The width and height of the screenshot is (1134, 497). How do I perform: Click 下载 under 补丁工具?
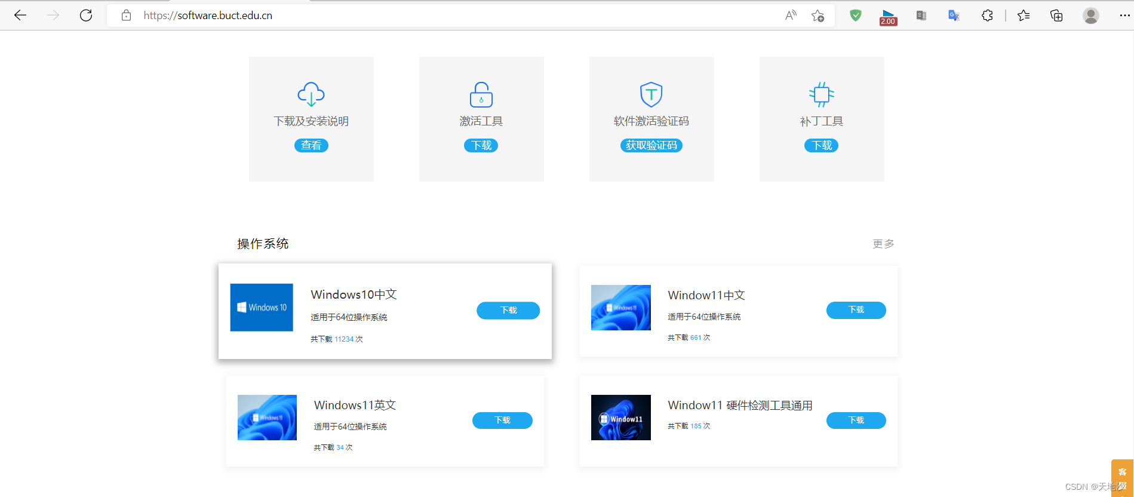pos(822,145)
